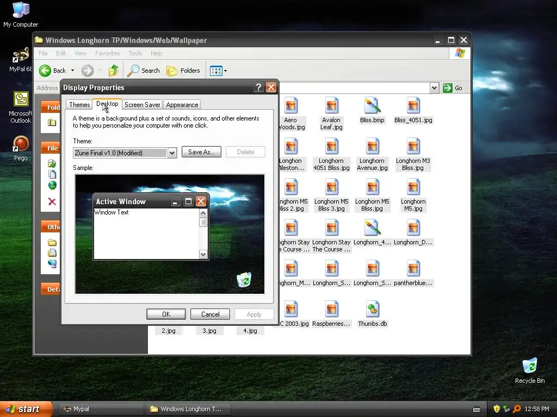
Task: Click the red X delete task icon
Action: [x=52, y=201]
